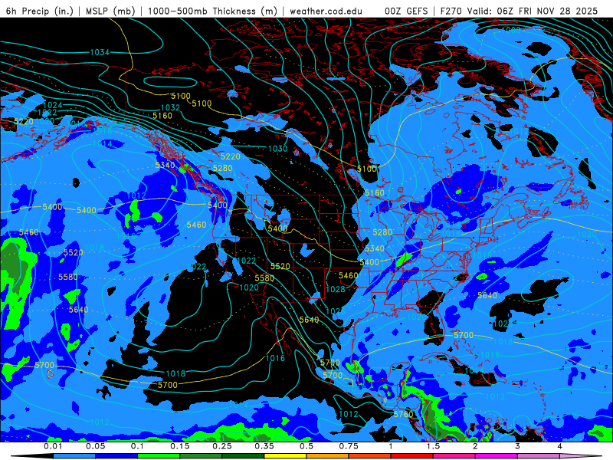Click the 'MSLP (mb)' header label

point(110,11)
